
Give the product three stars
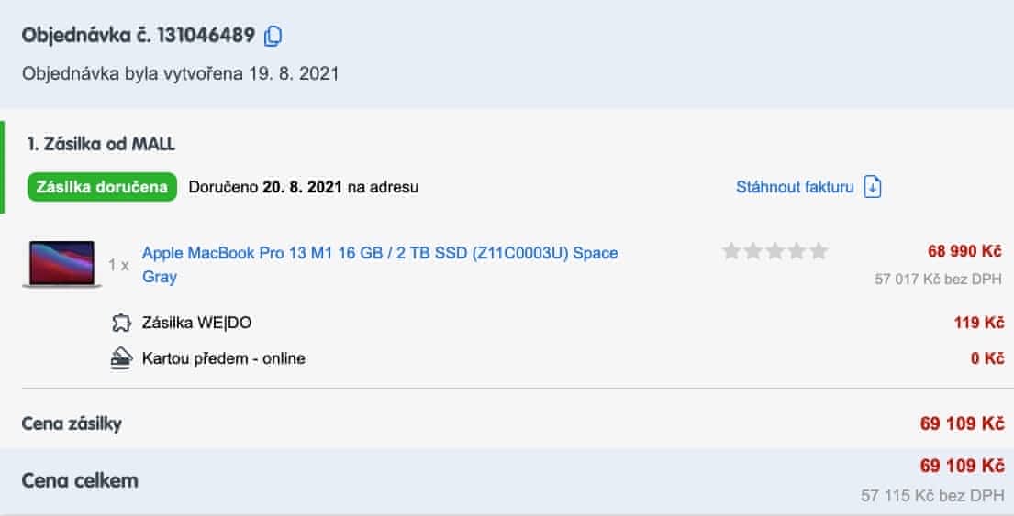(x=775, y=251)
